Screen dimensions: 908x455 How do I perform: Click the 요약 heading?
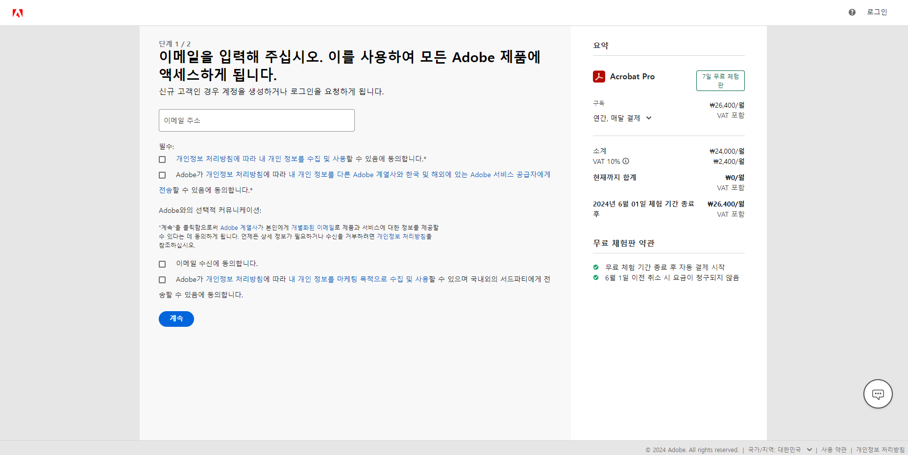(601, 45)
